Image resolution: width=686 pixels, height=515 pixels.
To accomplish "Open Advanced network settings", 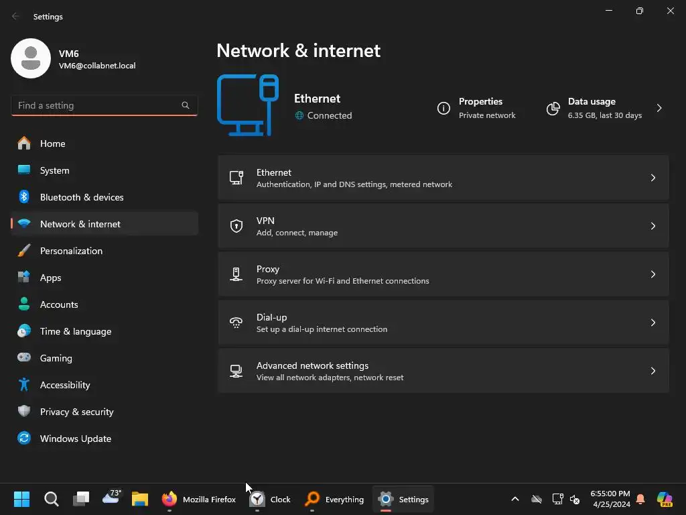I will coord(442,371).
